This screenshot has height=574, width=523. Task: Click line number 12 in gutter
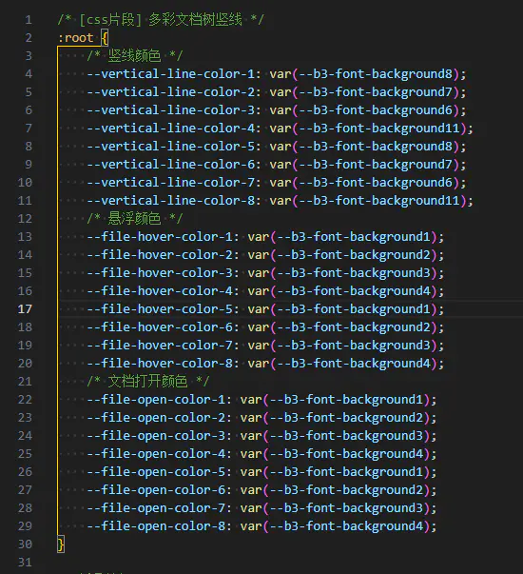click(25, 219)
